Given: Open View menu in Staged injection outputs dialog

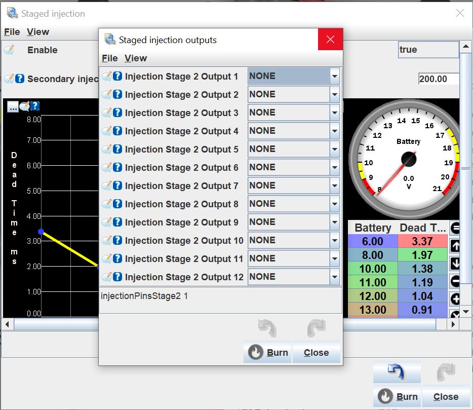Looking at the screenshot, I should [x=136, y=58].
